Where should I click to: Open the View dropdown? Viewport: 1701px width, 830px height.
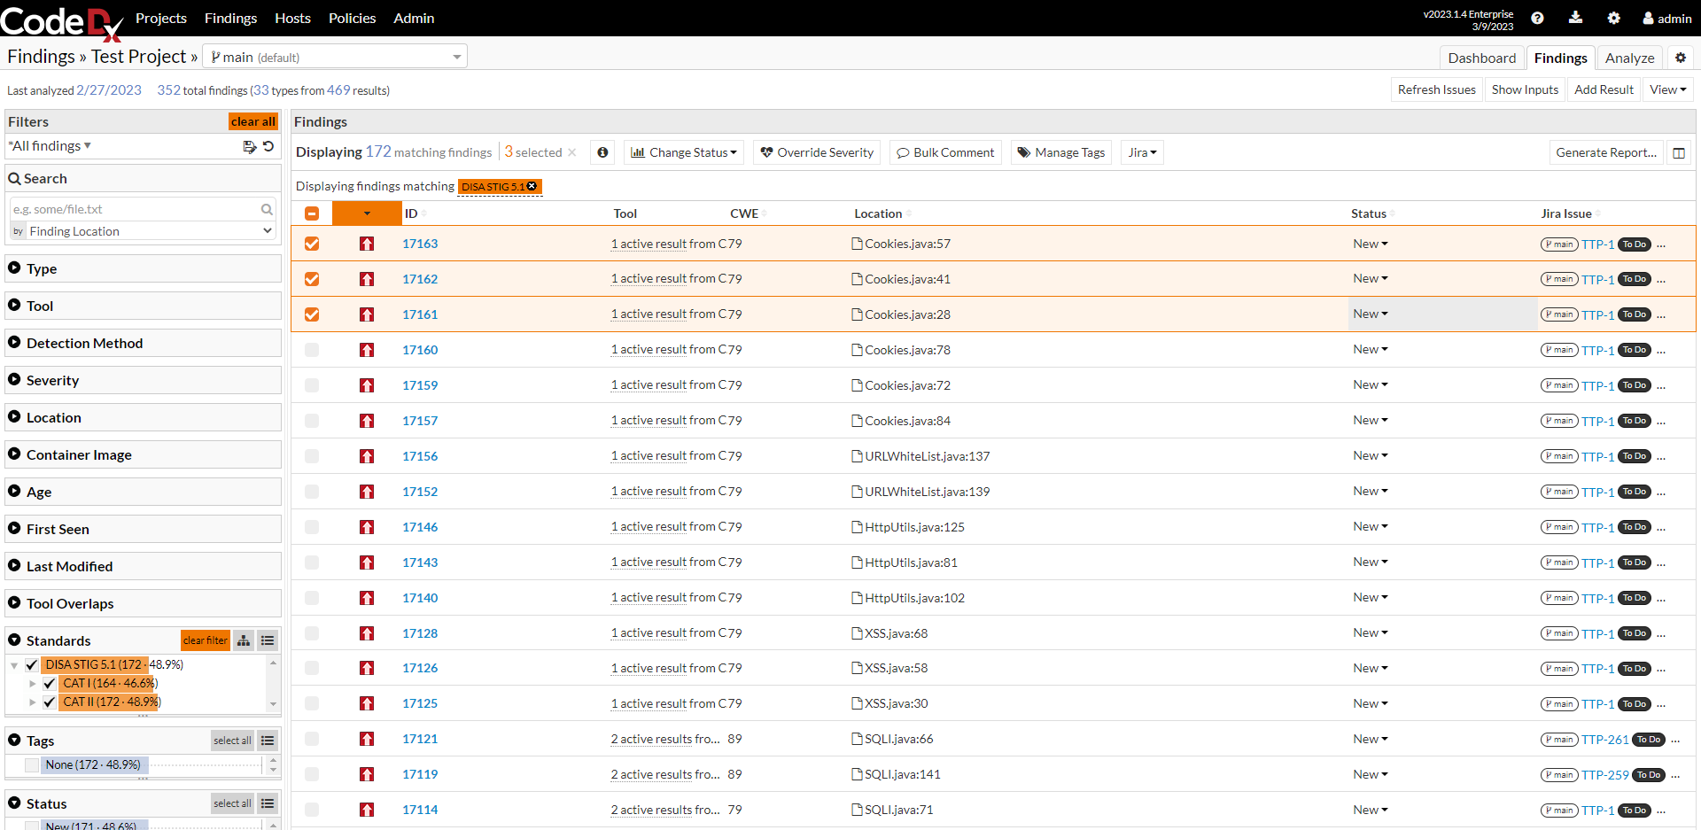(x=1667, y=89)
